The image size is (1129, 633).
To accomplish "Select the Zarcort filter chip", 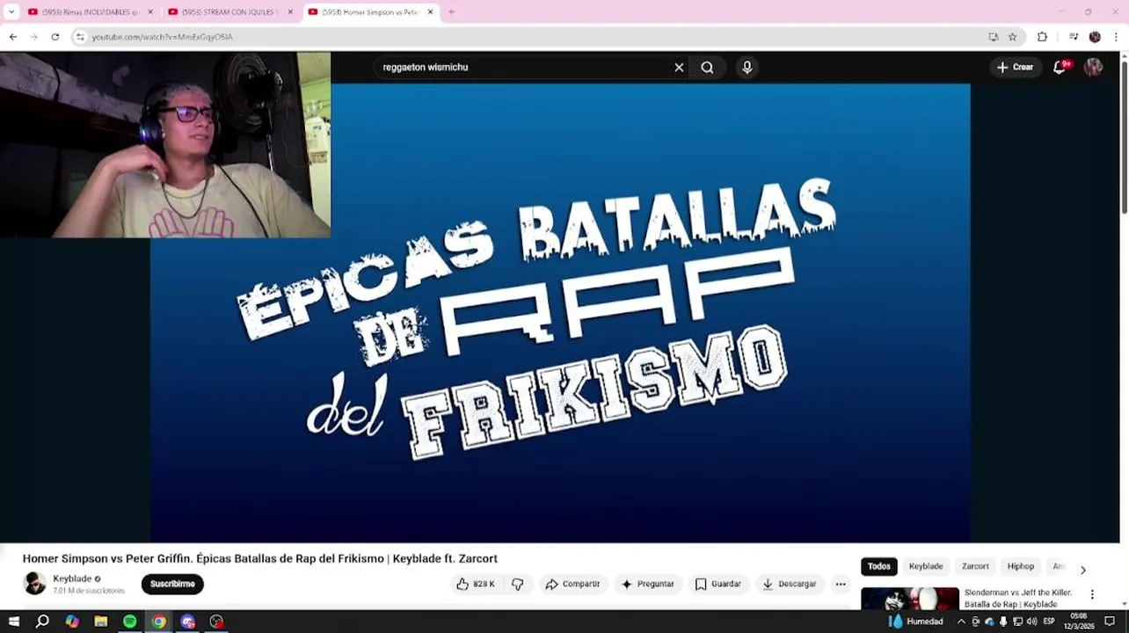I will pos(975,567).
